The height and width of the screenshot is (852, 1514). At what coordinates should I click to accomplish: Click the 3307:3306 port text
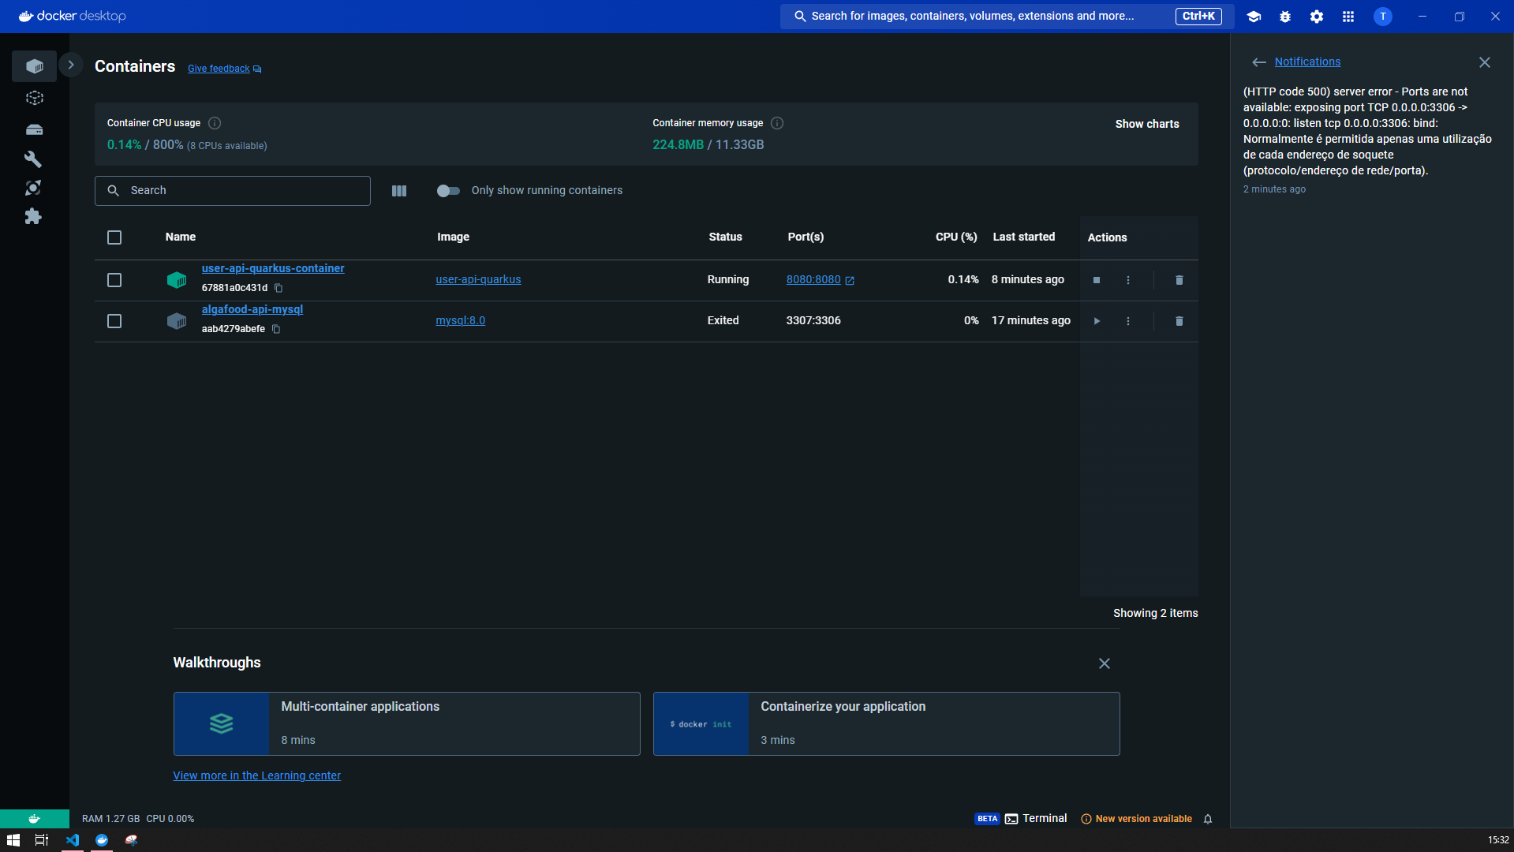(813, 320)
